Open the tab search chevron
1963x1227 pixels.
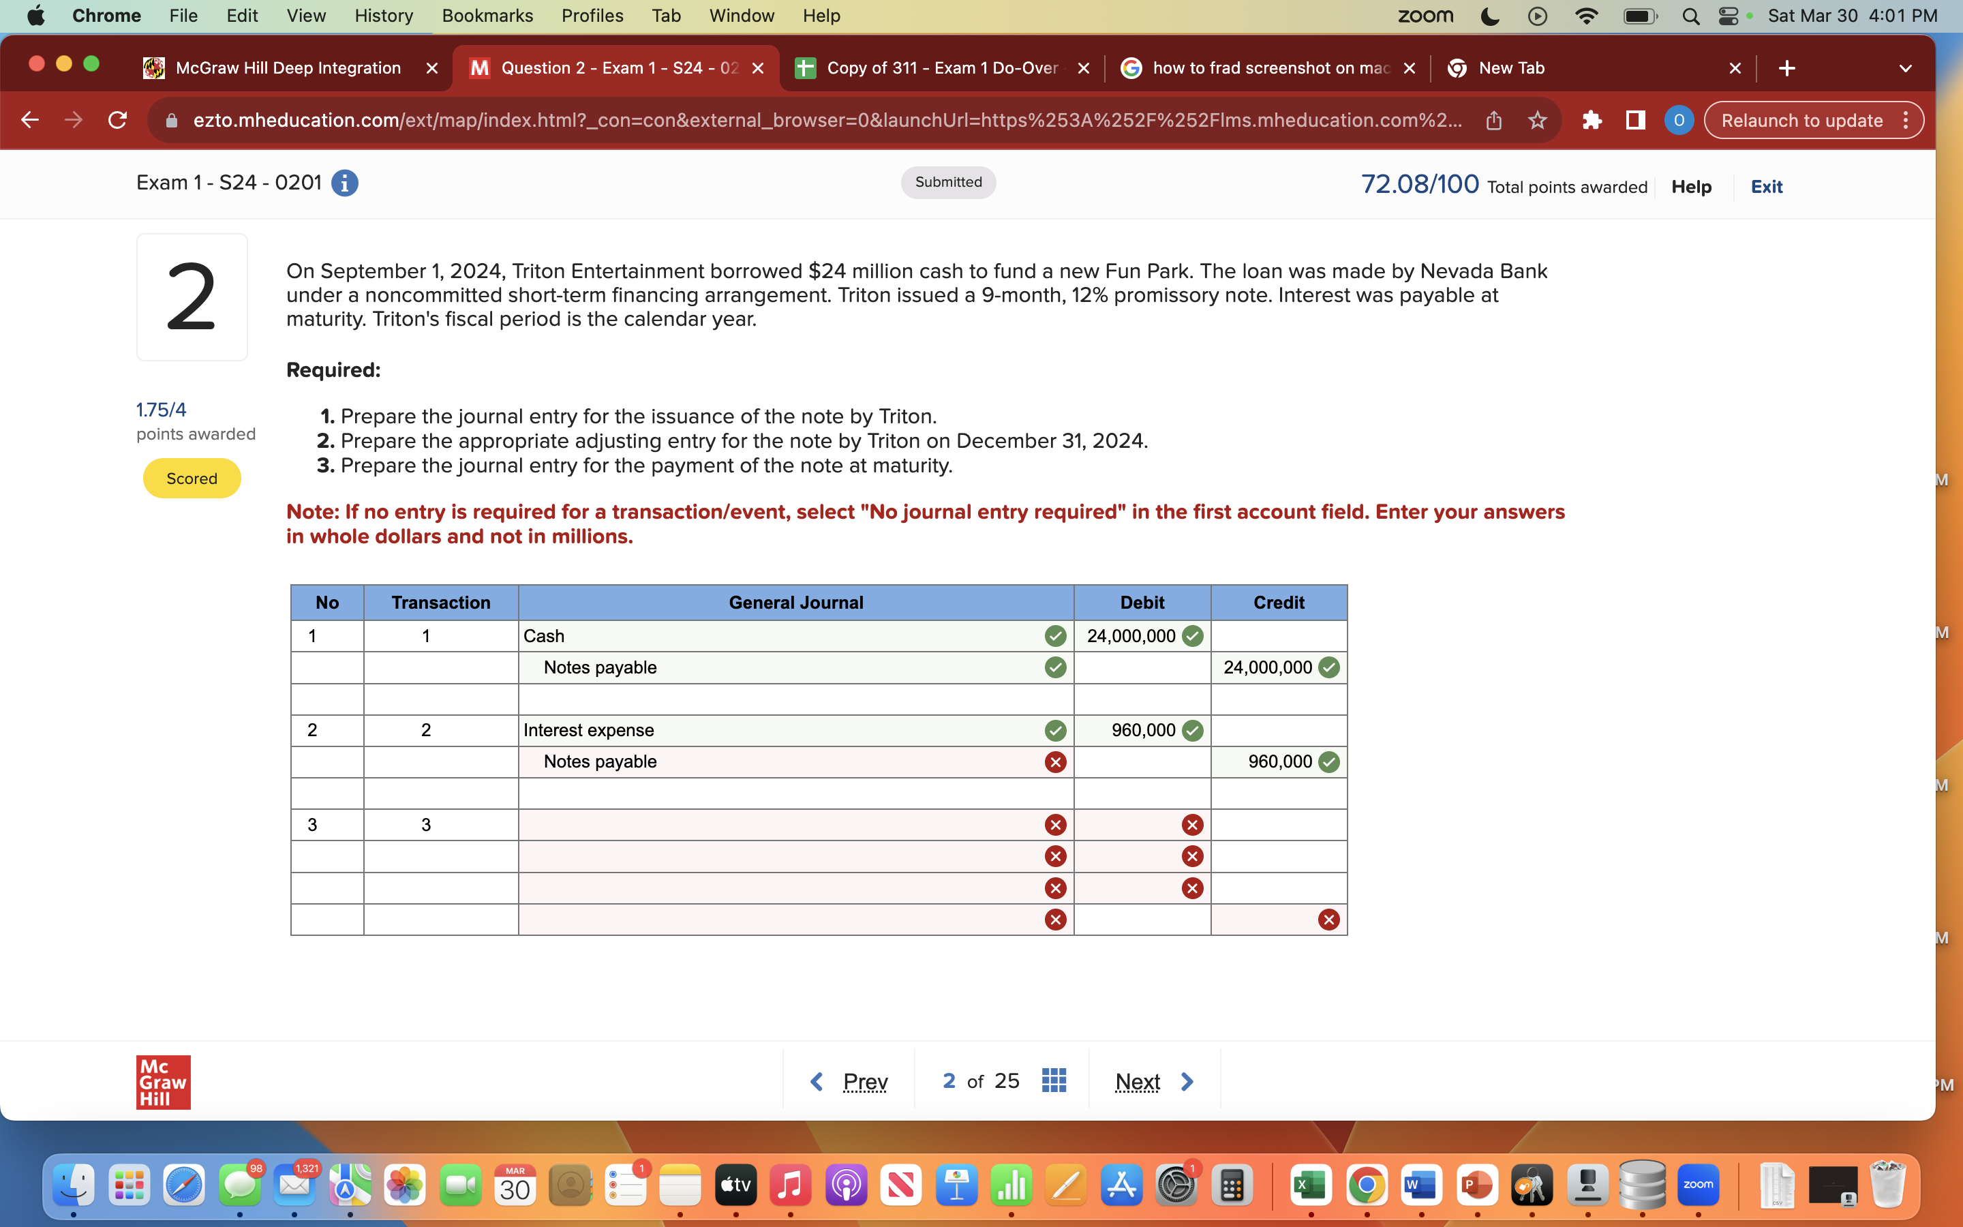click(1906, 68)
